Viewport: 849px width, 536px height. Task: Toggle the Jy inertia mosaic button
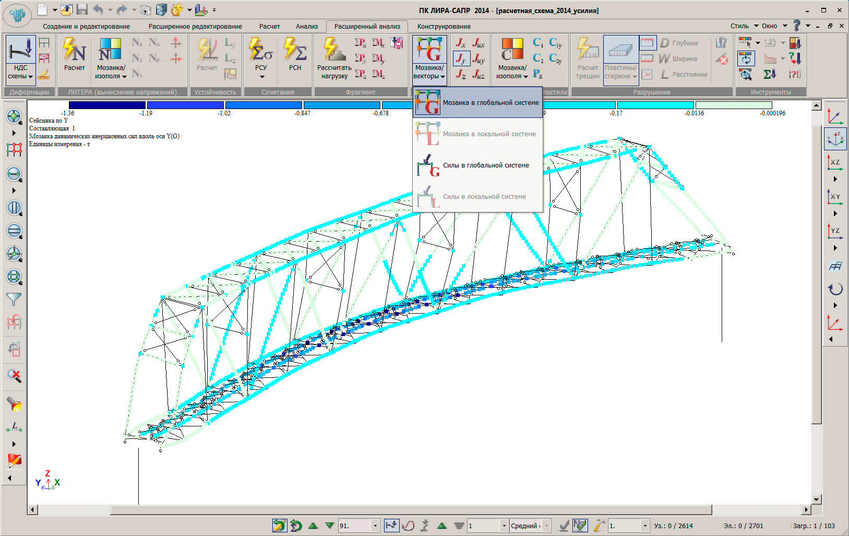(x=461, y=58)
